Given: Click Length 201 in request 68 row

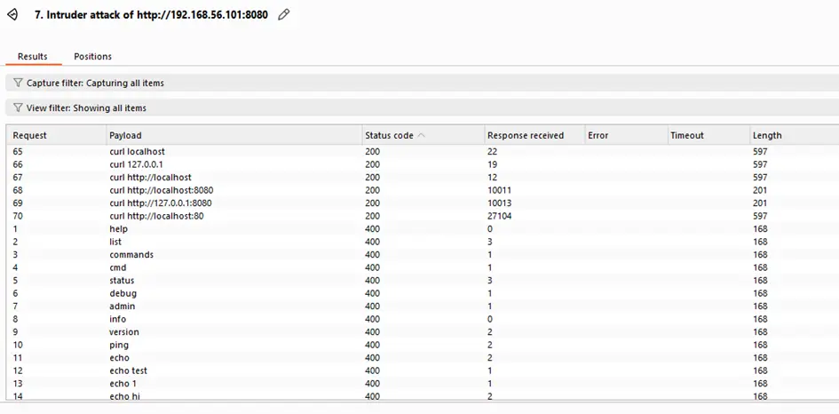Looking at the screenshot, I should tap(760, 190).
